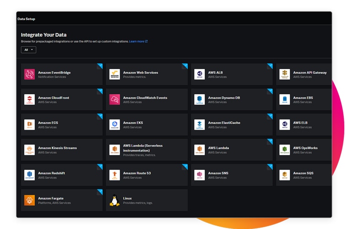Click the Amazon Redshift icon

tap(29, 175)
